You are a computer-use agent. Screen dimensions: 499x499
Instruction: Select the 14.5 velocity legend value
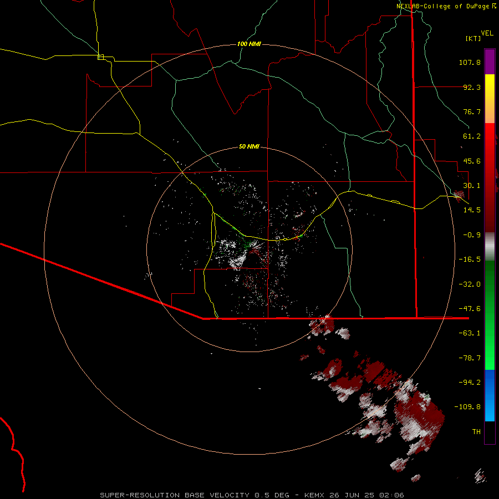click(x=472, y=210)
